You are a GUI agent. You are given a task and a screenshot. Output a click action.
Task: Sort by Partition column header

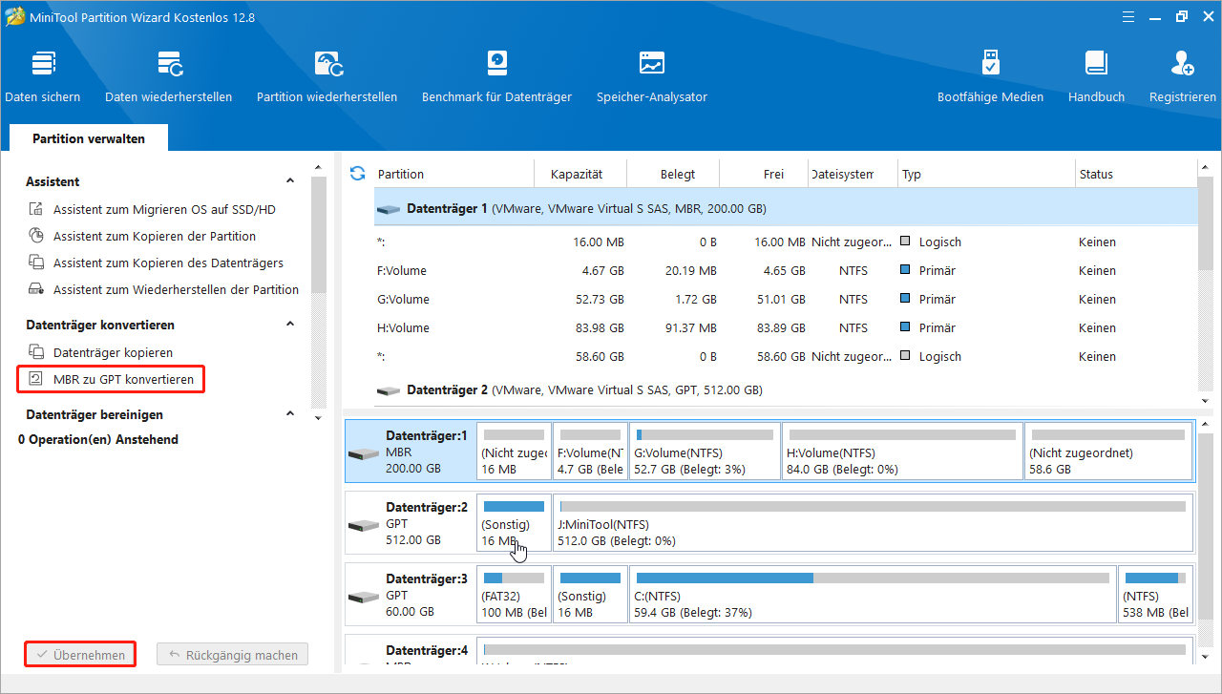(x=453, y=174)
